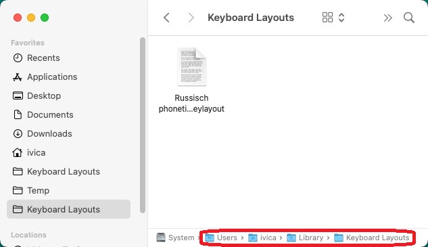Open the Finder search magnifier
The height and width of the screenshot is (247, 428).
408,18
